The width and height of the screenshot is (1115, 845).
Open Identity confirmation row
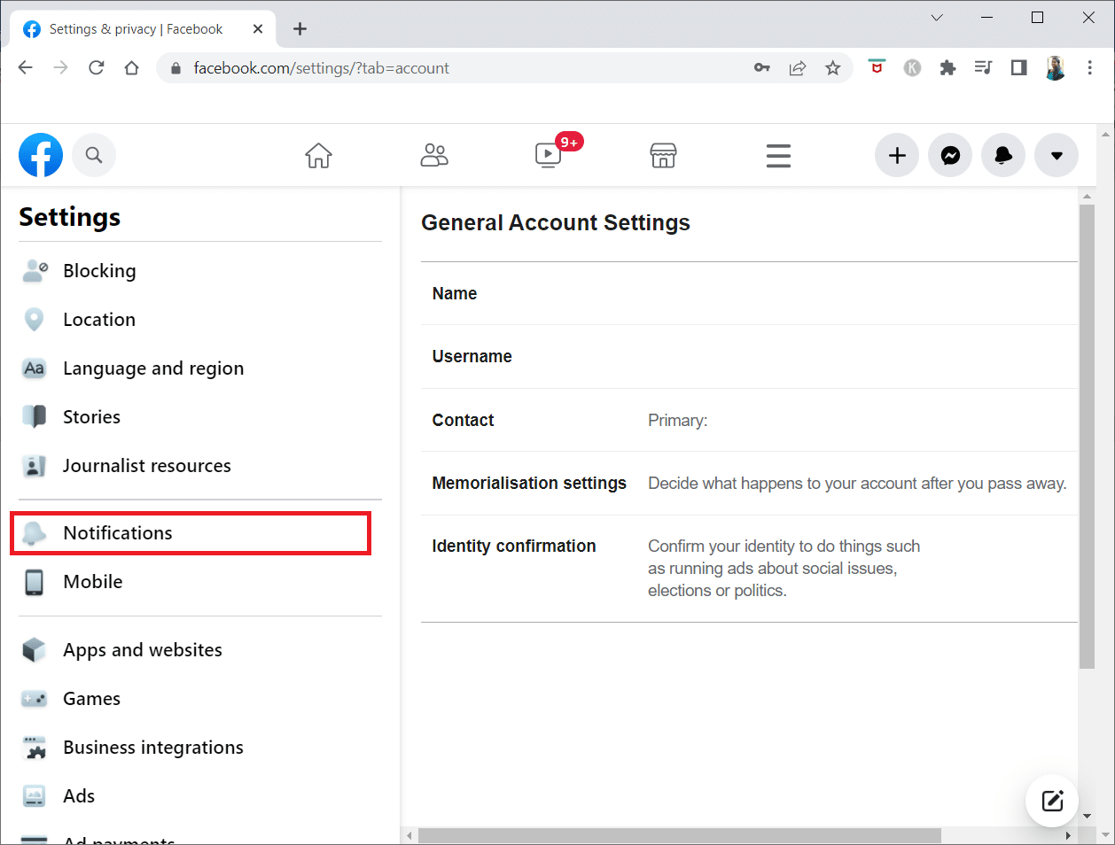pos(749,569)
